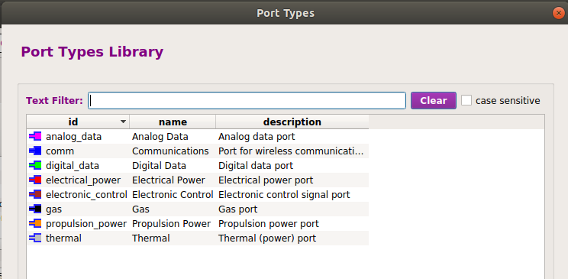
Task: Click the magenta analog_data port icon
Action: click(35, 136)
